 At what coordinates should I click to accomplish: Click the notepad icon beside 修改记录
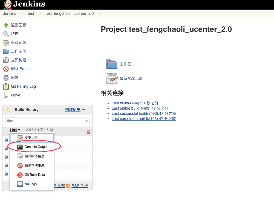tap(6, 42)
